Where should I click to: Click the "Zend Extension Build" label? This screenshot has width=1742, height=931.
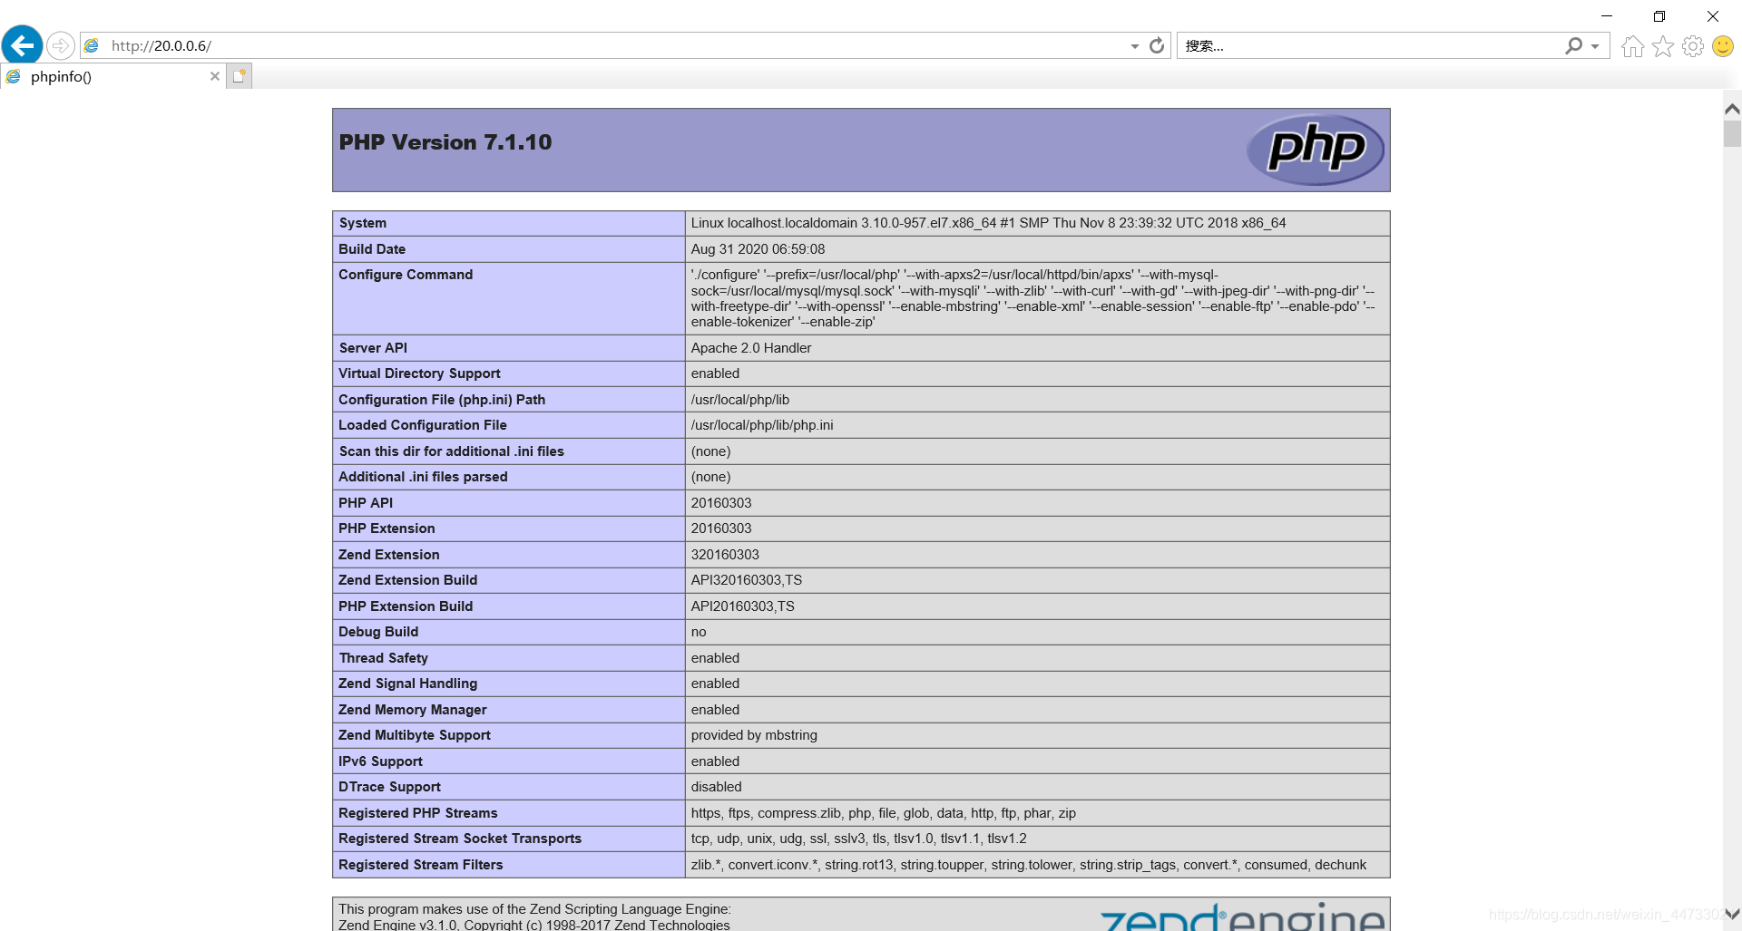click(408, 580)
